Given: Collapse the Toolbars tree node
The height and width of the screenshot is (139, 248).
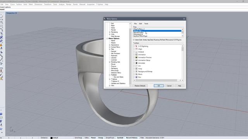Looking at the screenshot, I should point(110,75).
